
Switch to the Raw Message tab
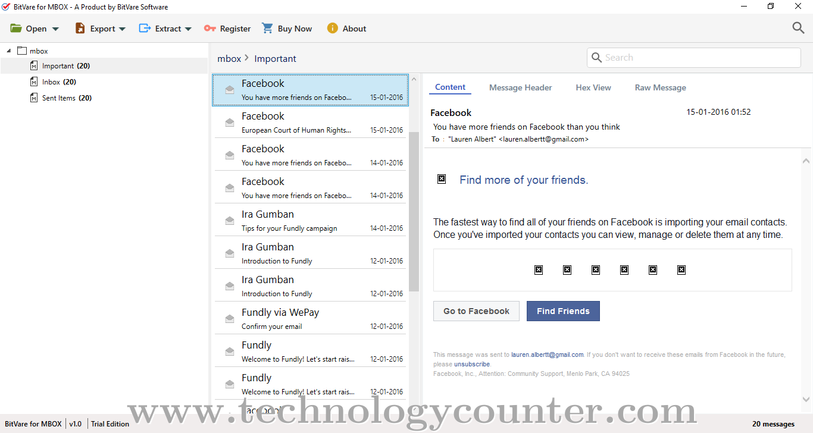pyautogui.click(x=660, y=87)
